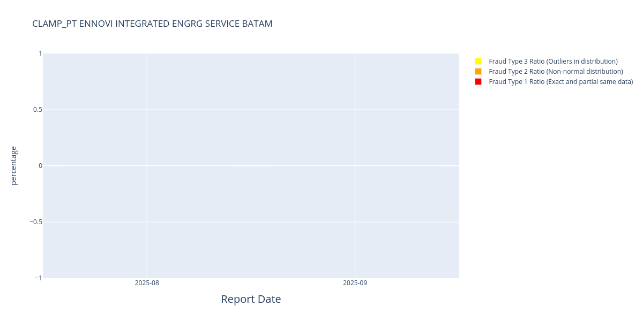Toggle Fraud Type 2 Ratio (Non-normal distribution) series

(556, 72)
